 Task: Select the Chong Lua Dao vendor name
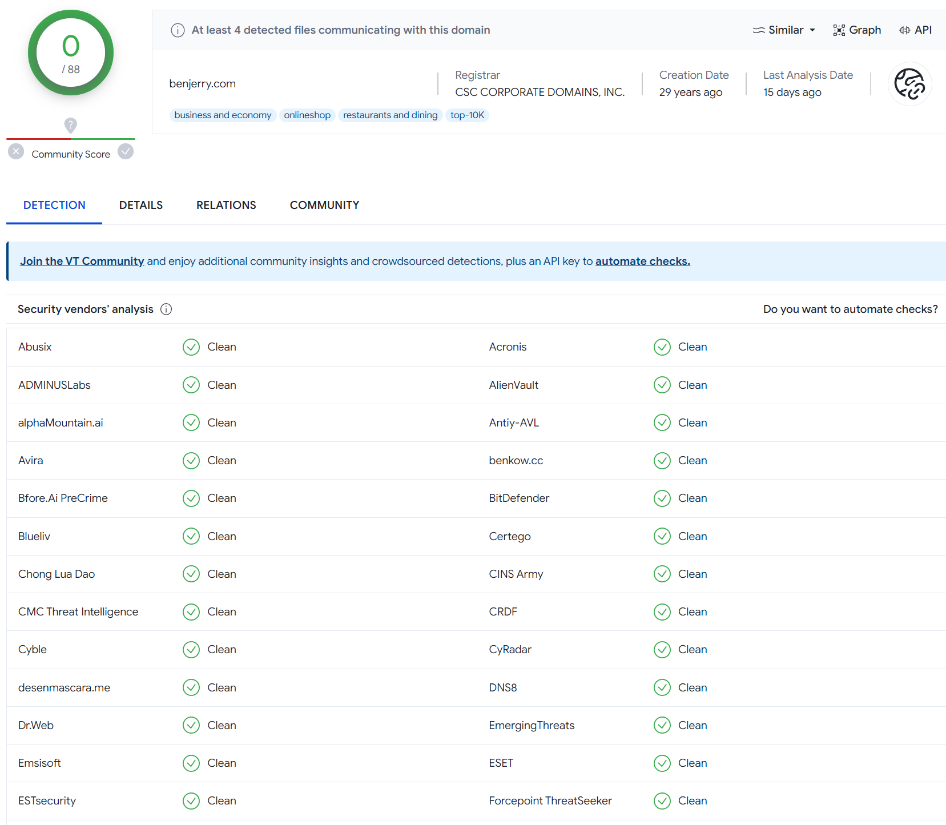57,574
